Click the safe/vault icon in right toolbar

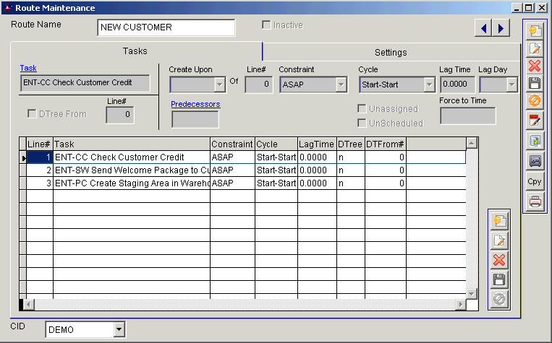(535, 161)
